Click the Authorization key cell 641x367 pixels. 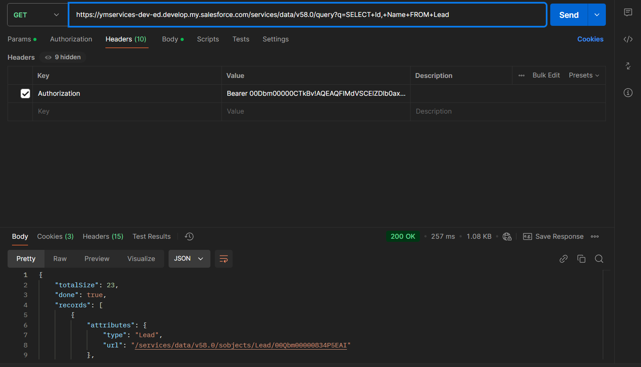(127, 94)
